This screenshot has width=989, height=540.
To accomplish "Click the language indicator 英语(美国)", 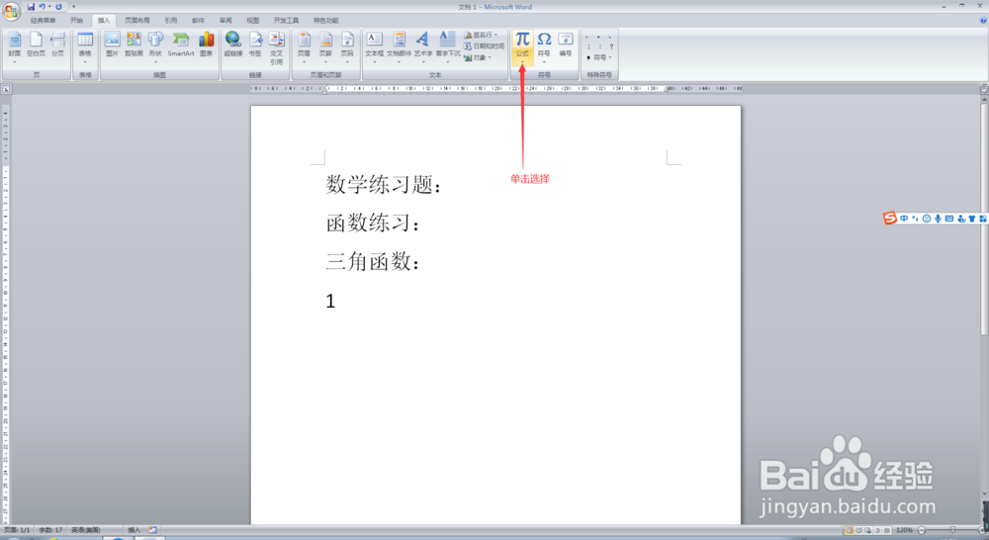I will [85, 530].
